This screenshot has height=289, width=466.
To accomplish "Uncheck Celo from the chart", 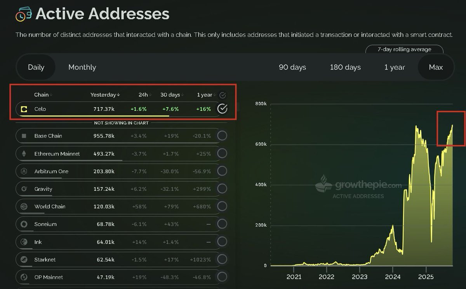I will (222, 109).
